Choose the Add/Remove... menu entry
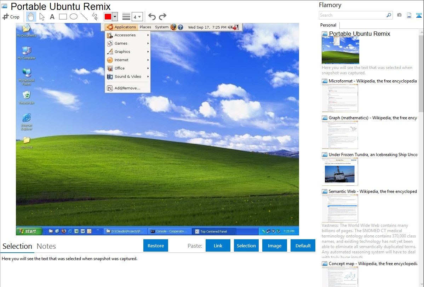The image size is (424, 287). pyautogui.click(x=128, y=88)
